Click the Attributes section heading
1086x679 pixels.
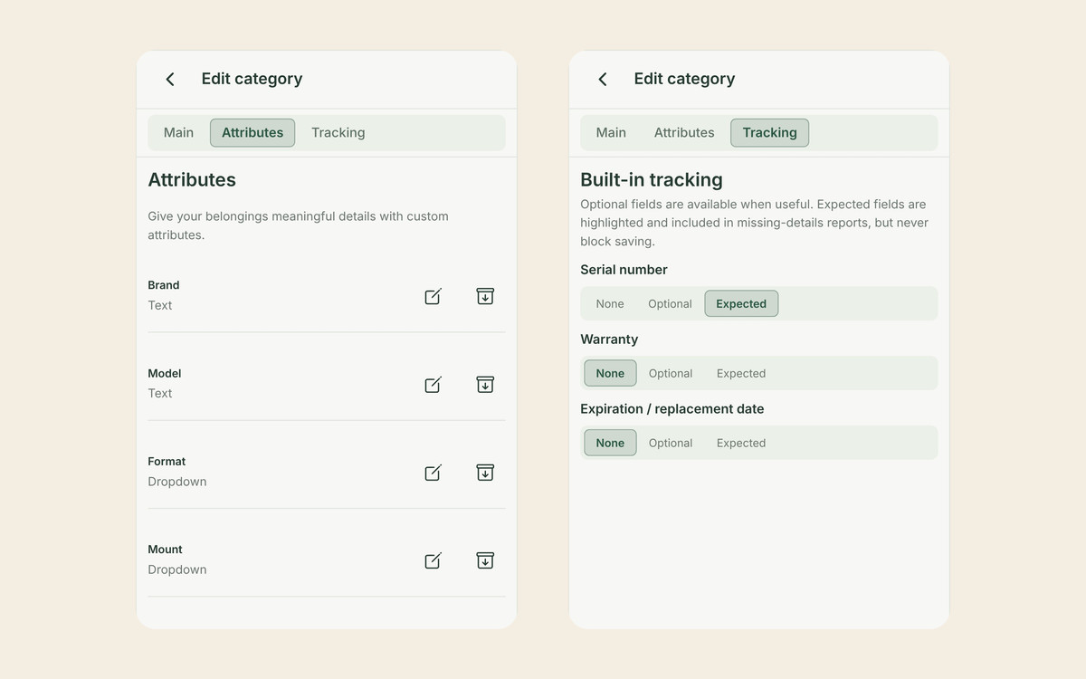pos(192,179)
